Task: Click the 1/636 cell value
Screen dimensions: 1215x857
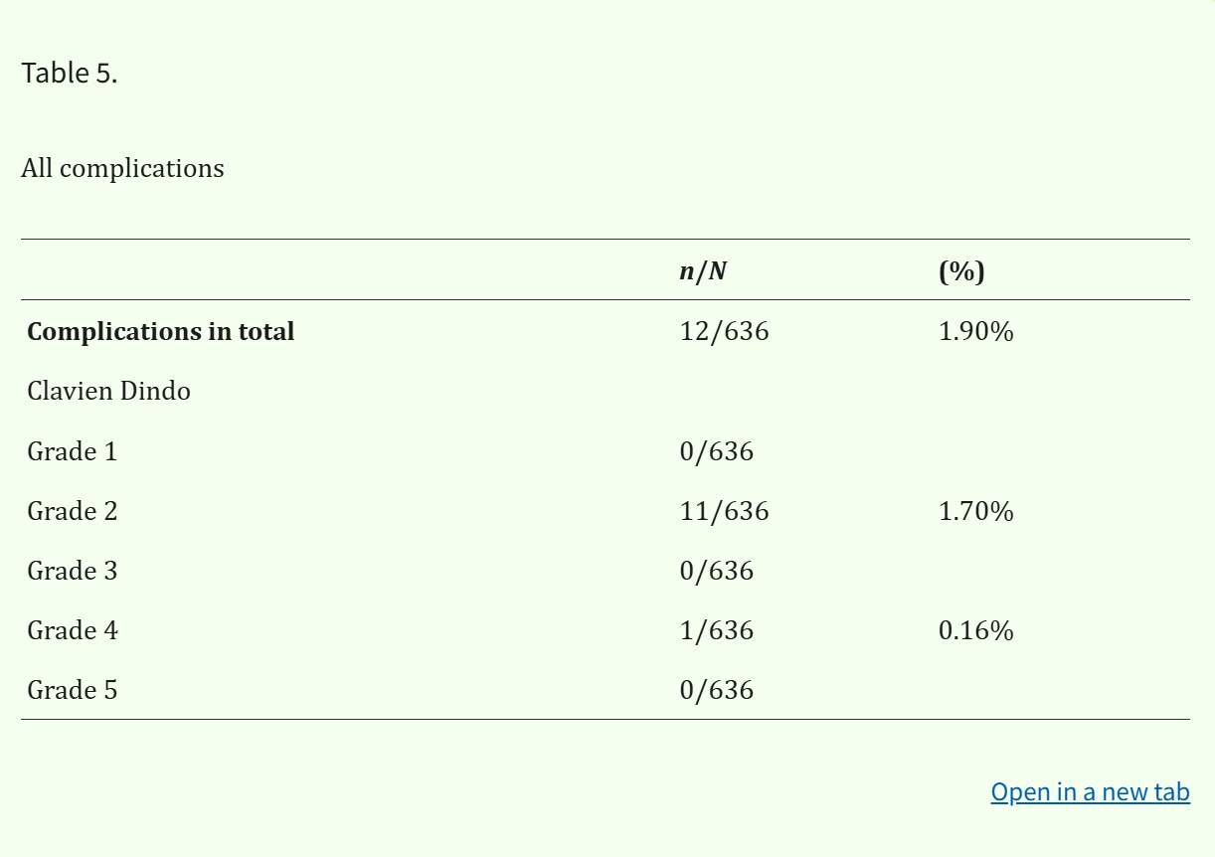Action: (717, 630)
